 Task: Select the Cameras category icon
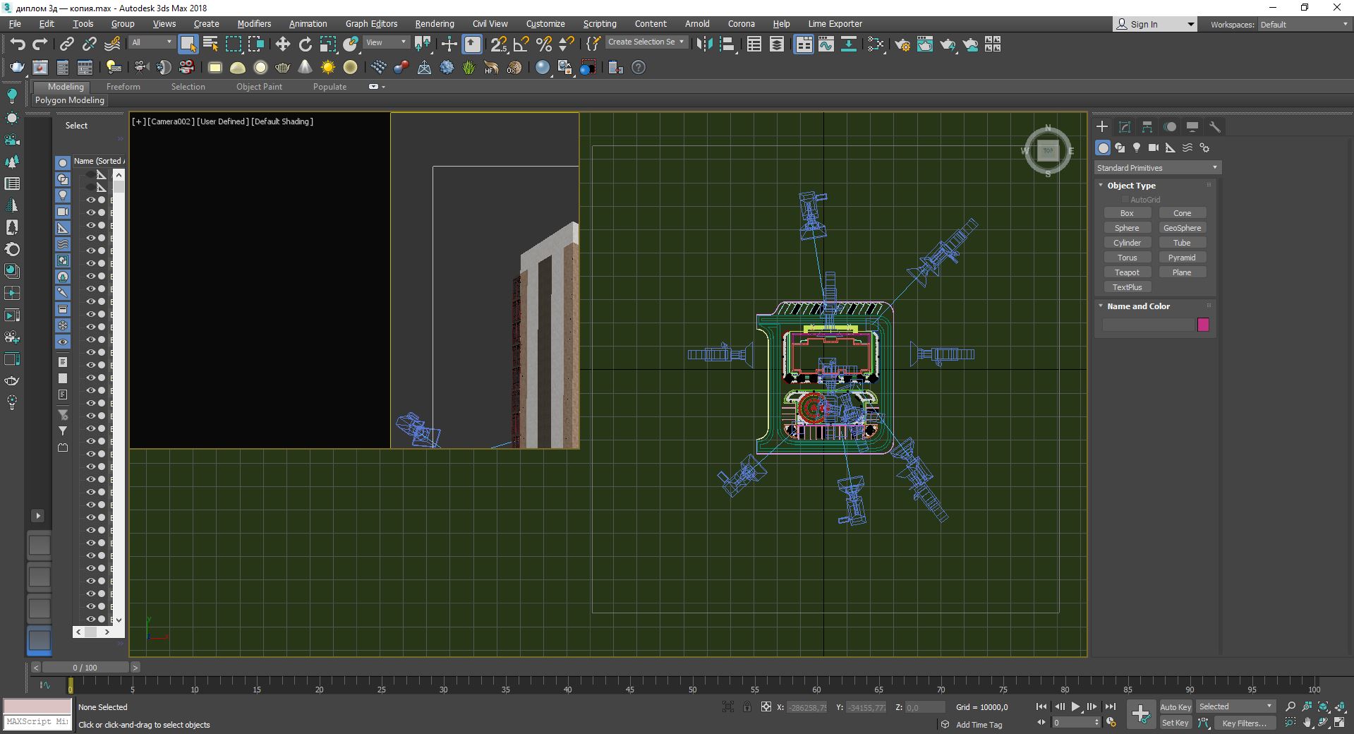click(x=1154, y=148)
